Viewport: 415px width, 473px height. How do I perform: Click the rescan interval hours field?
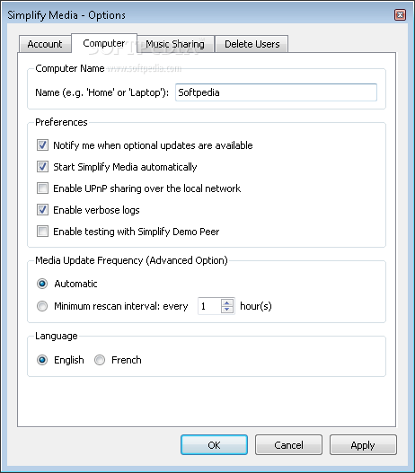click(x=209, y=306)
